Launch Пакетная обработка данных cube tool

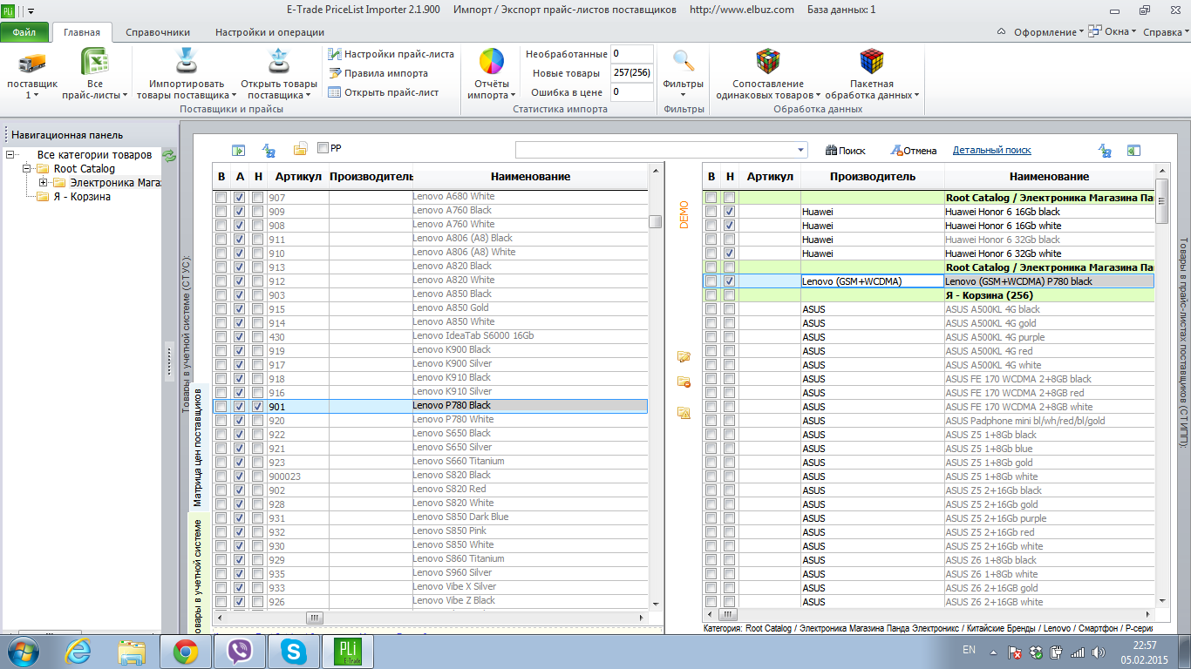click(872, 74)
